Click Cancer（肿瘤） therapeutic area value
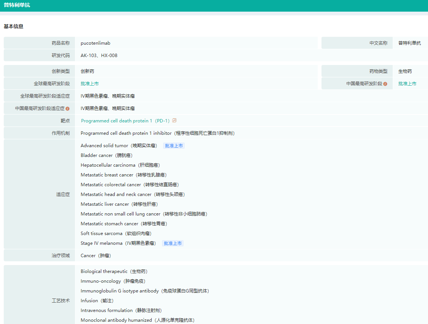Image resolution: width=428 pixels, height=324 pixels. pos(96,256)
